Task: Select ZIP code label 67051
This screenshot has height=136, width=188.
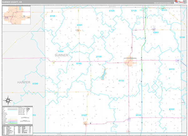Action: tap(171, 109)
